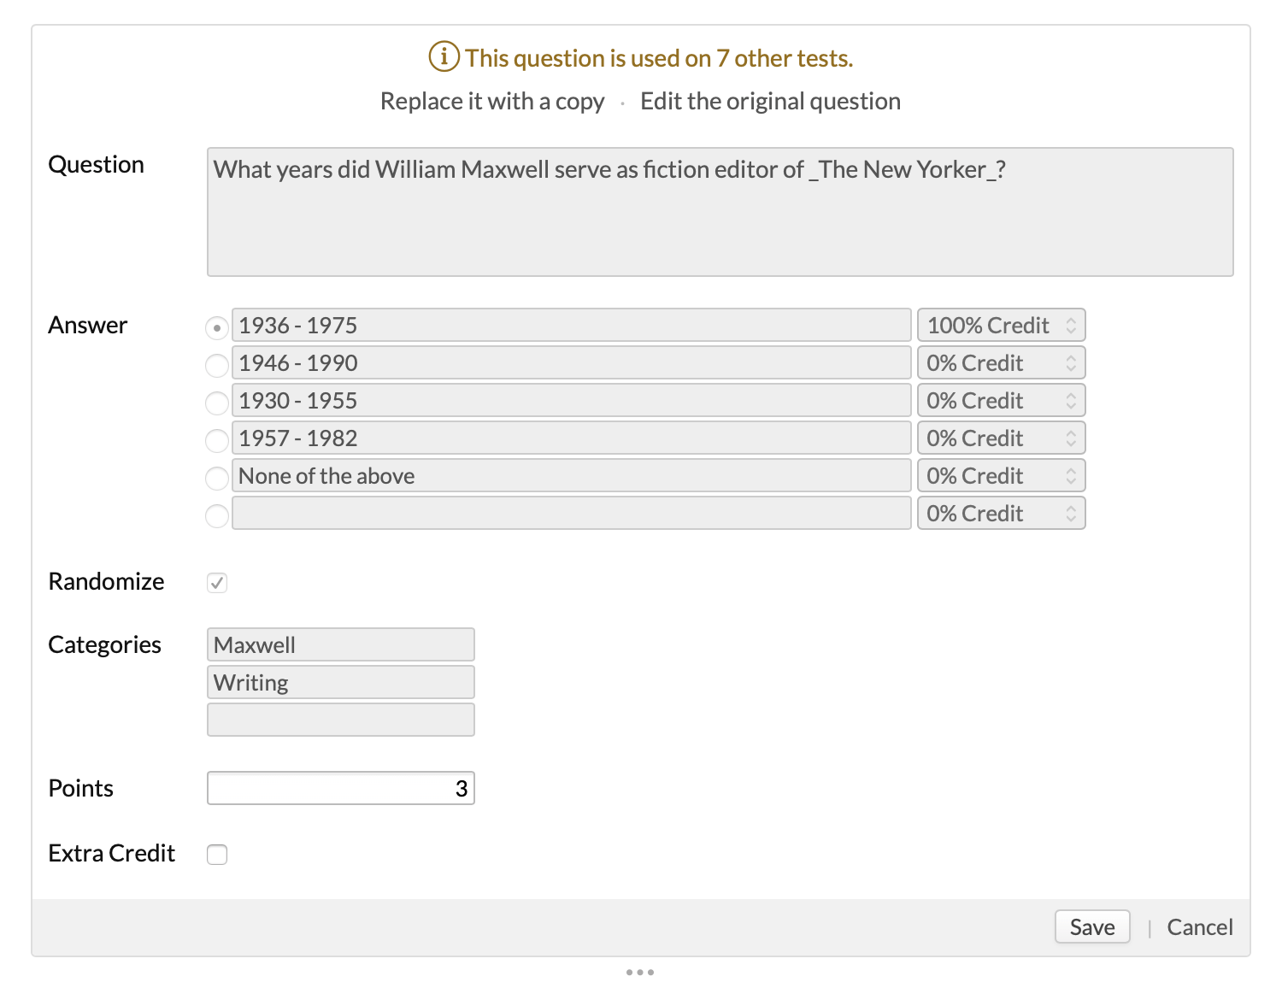
Task: Enable the Extra Credit checkbox
Action: [x=217, y=855]
